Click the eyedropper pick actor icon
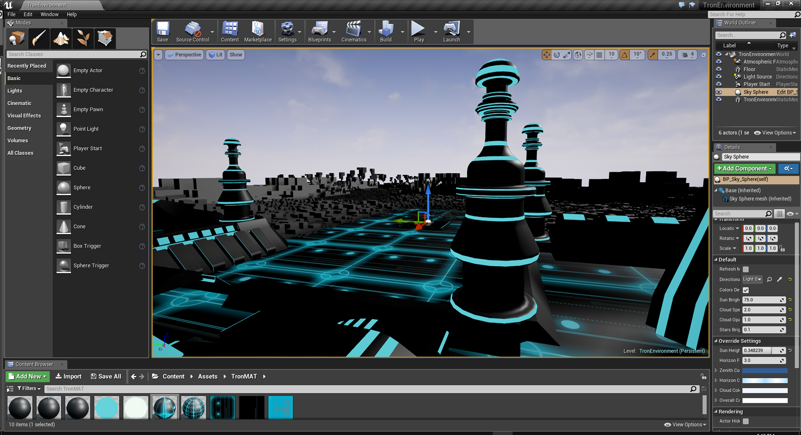Image resolution: width=801 pixels, height=435 pixels. click(779, 279)
